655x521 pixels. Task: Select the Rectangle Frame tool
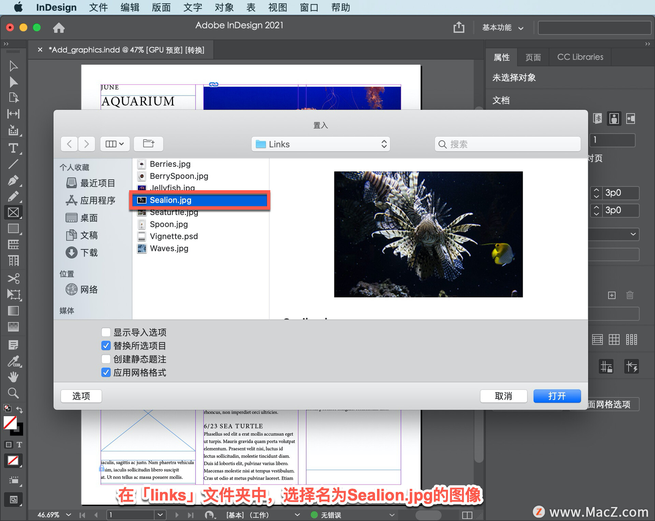click(13, 212)
